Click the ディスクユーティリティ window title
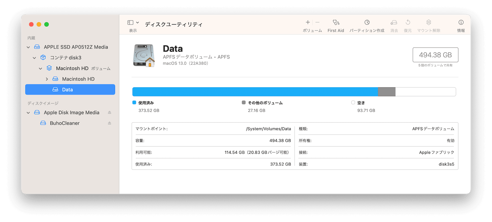 174,25
